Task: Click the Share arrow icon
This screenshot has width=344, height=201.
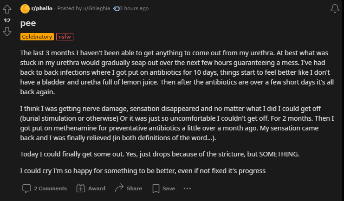Action: [x=119, y=188]
